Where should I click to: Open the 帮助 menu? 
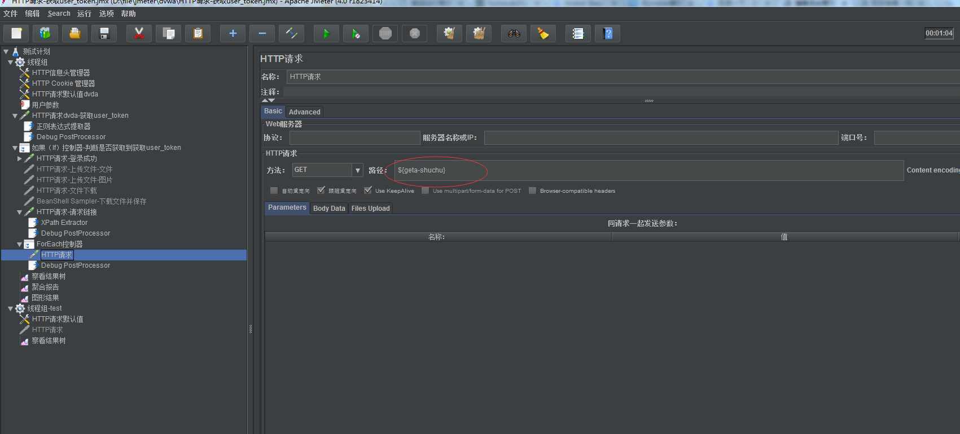click(x=128, y=14)
